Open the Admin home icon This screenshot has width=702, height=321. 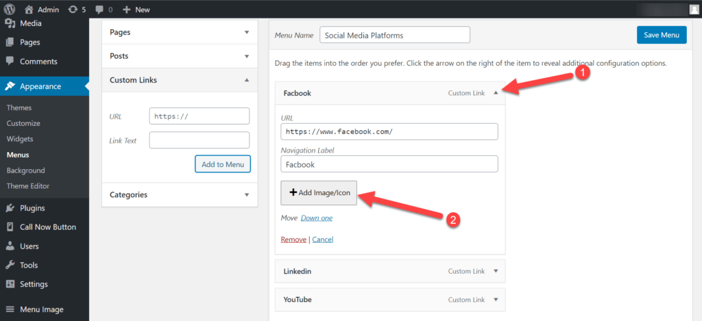pyautogui.click(x=29, y=9)
